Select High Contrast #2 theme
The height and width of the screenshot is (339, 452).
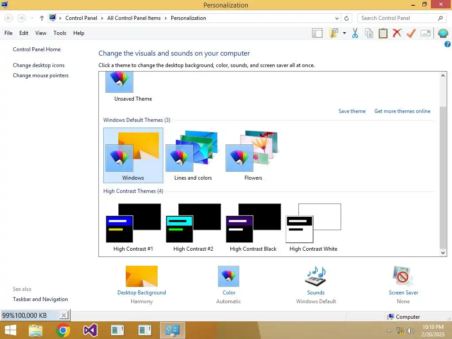pos(193,227)
